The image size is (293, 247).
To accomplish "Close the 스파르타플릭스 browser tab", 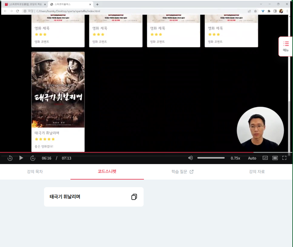I will point(90,4).
